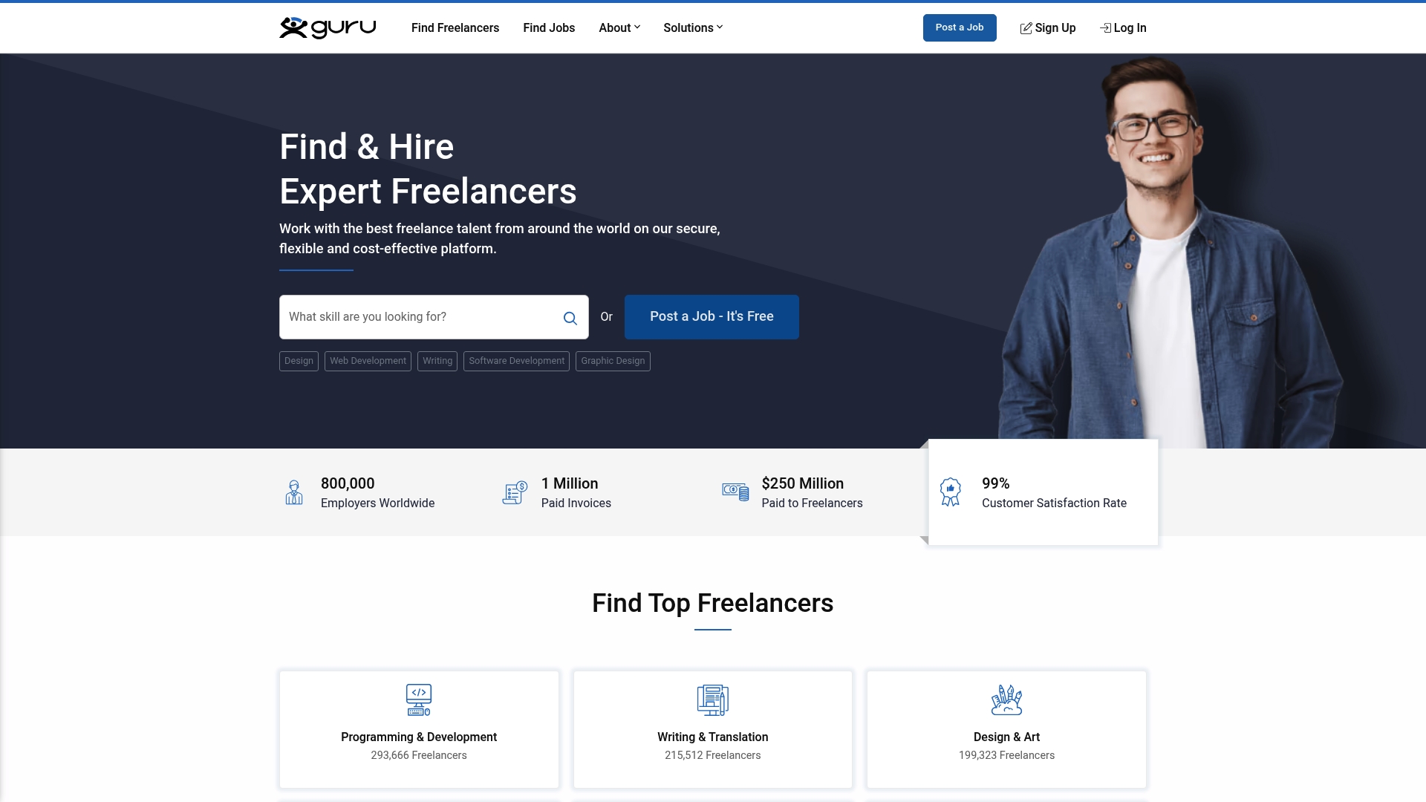Click the Sign Up pencil icon
Viewport: 1426px width, 802px height.
click(1026, 27)
